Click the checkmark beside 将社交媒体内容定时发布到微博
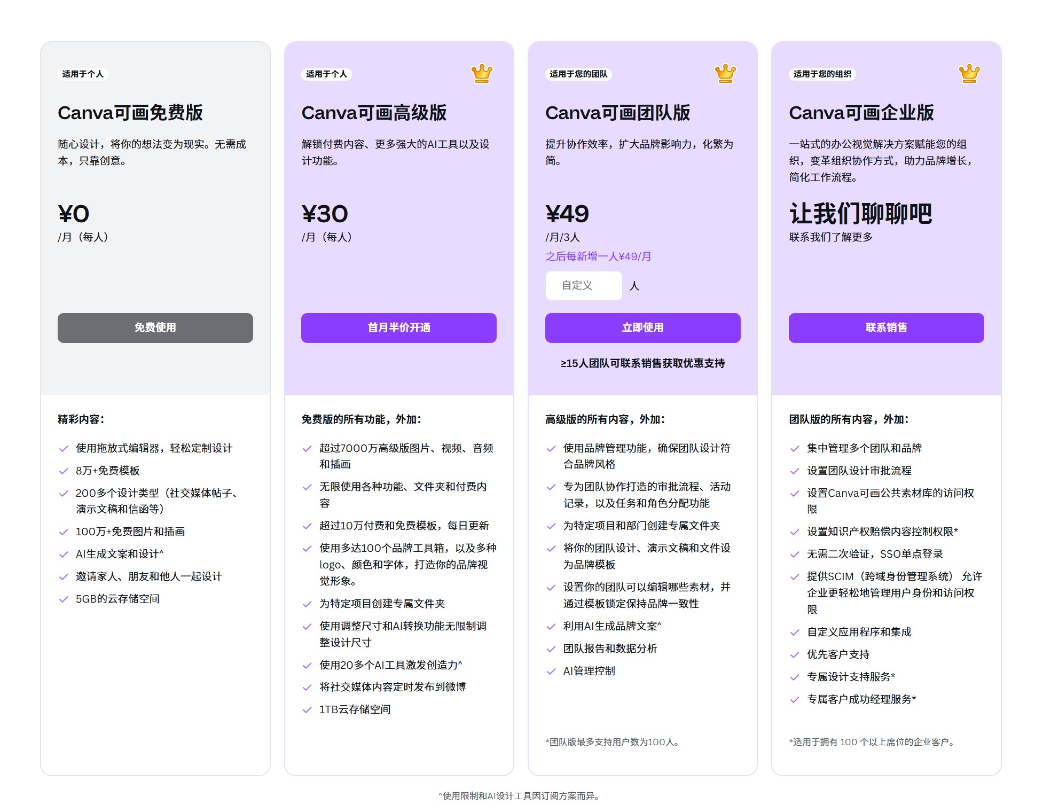Screen dimensions: 1043x812 pyautogui.click(x=307, y=688)
